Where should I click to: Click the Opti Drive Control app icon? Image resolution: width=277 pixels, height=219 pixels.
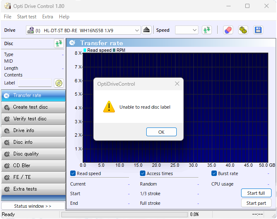click(8, 6)
